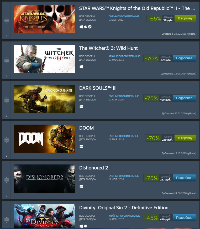This screenshot has height=229, width=200.
Task: Remove Dishonored 2 from wishlist via убрать
Action: [192, 193]
